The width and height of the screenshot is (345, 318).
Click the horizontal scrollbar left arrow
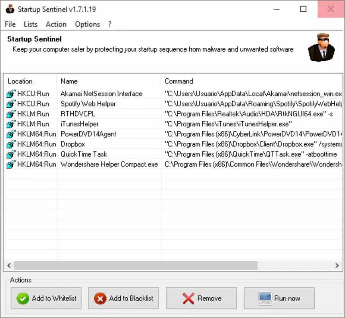click(9, 265)
